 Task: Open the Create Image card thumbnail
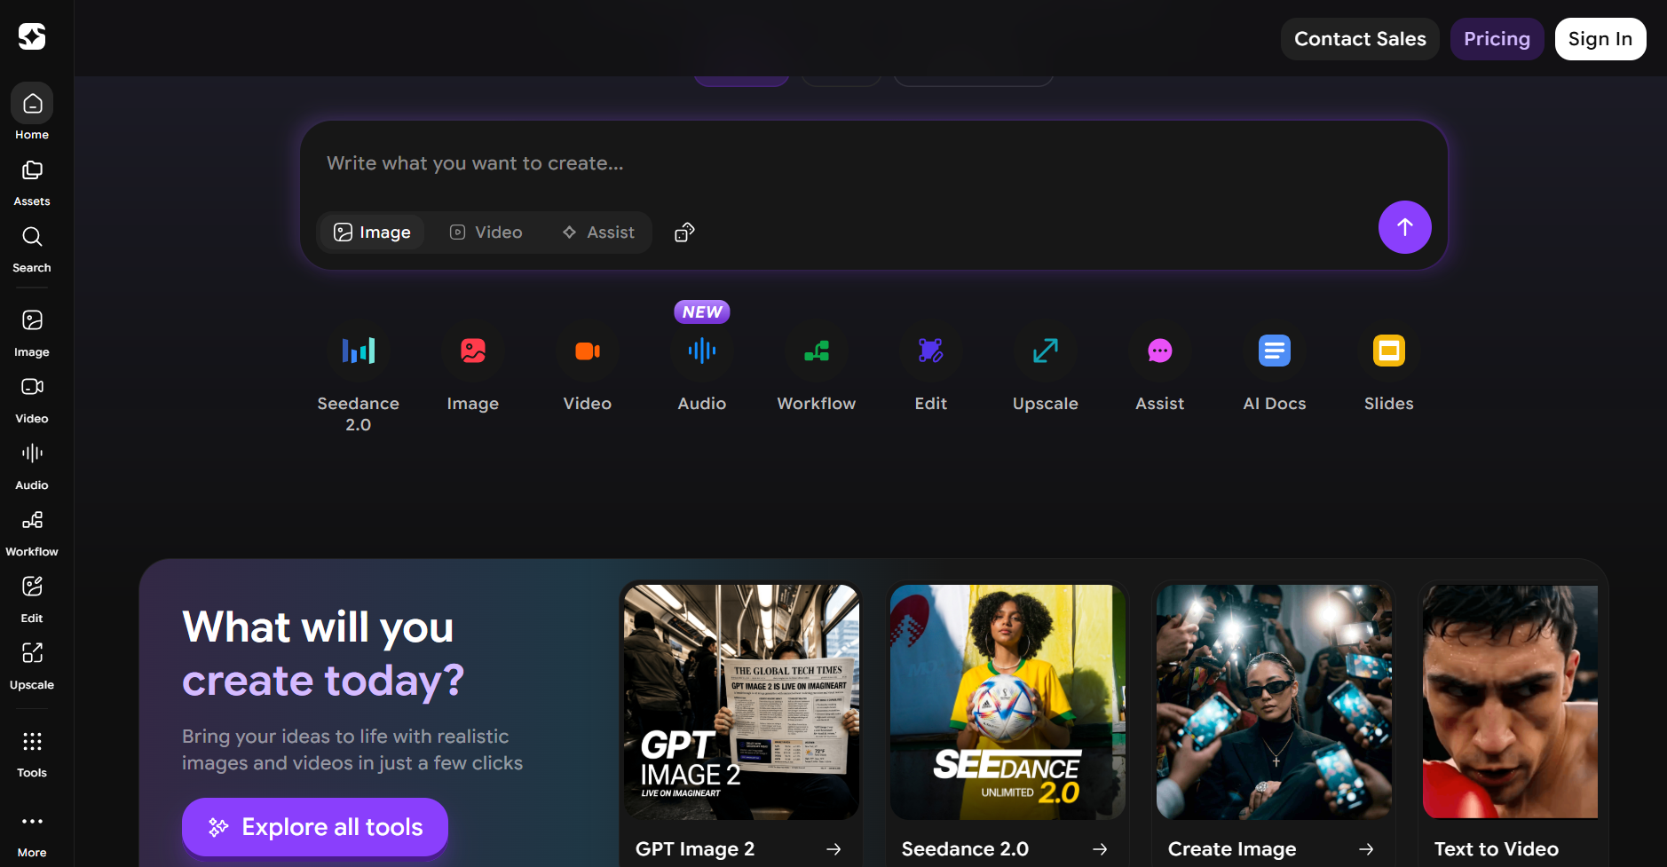pos(1274,701)
